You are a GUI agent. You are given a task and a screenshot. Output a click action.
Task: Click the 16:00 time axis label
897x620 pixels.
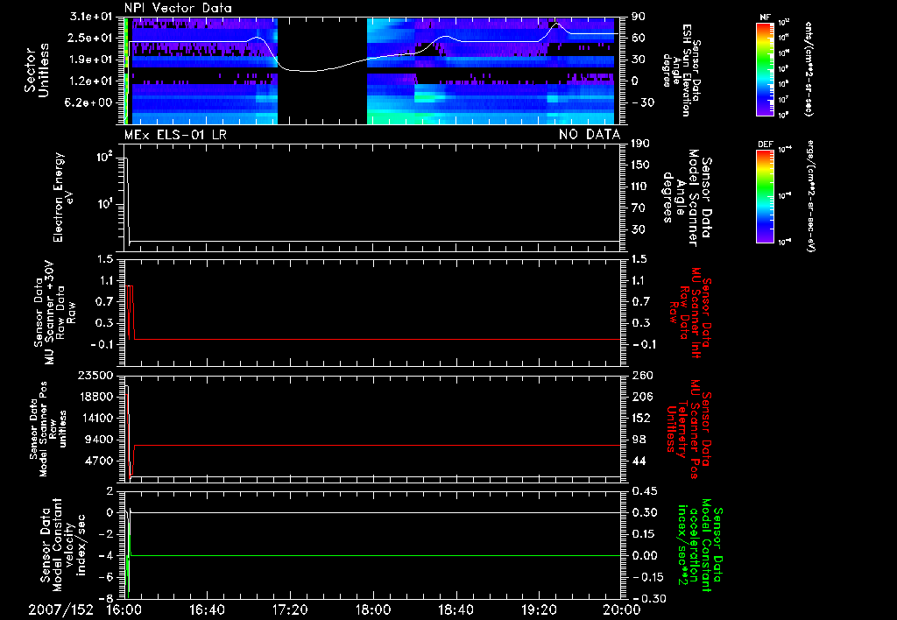(124, 609)
